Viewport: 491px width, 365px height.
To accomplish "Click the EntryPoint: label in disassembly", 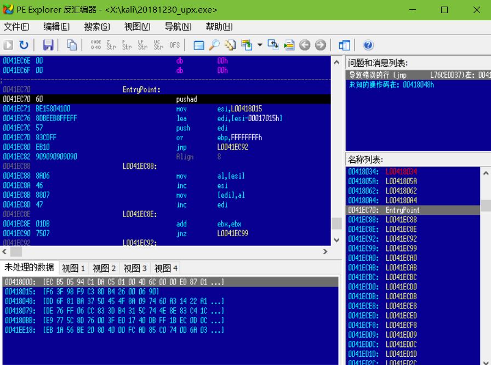I will click(141, 89).
